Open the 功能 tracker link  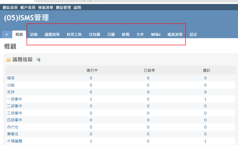(11, 85)
